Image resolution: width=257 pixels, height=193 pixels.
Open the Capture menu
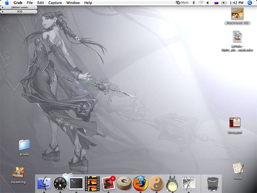tap(55, 3)
